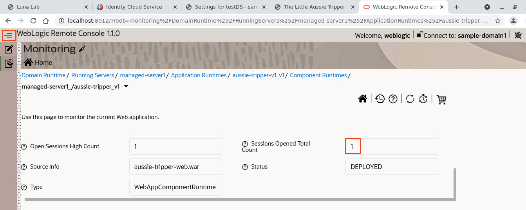Click the WebLogic Remote Console 1.1.0 title
The image size is (526, 210).
pyautogui.click(x=68, y=34)
